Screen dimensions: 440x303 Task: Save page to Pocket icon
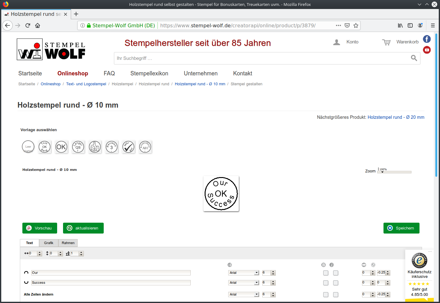347,25
